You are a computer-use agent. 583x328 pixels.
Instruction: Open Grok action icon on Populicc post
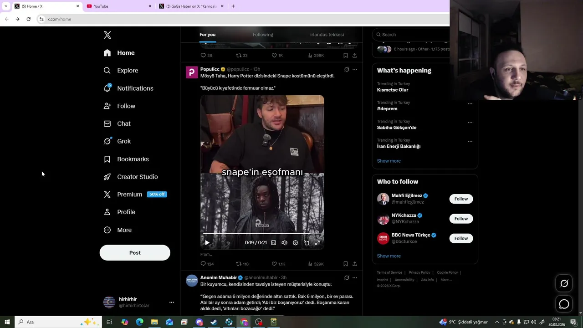coord(347,70)
